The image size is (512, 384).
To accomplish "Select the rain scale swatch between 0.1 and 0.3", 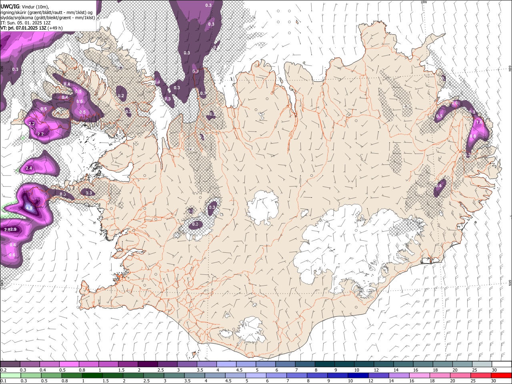I will click(x=10, y=375).
